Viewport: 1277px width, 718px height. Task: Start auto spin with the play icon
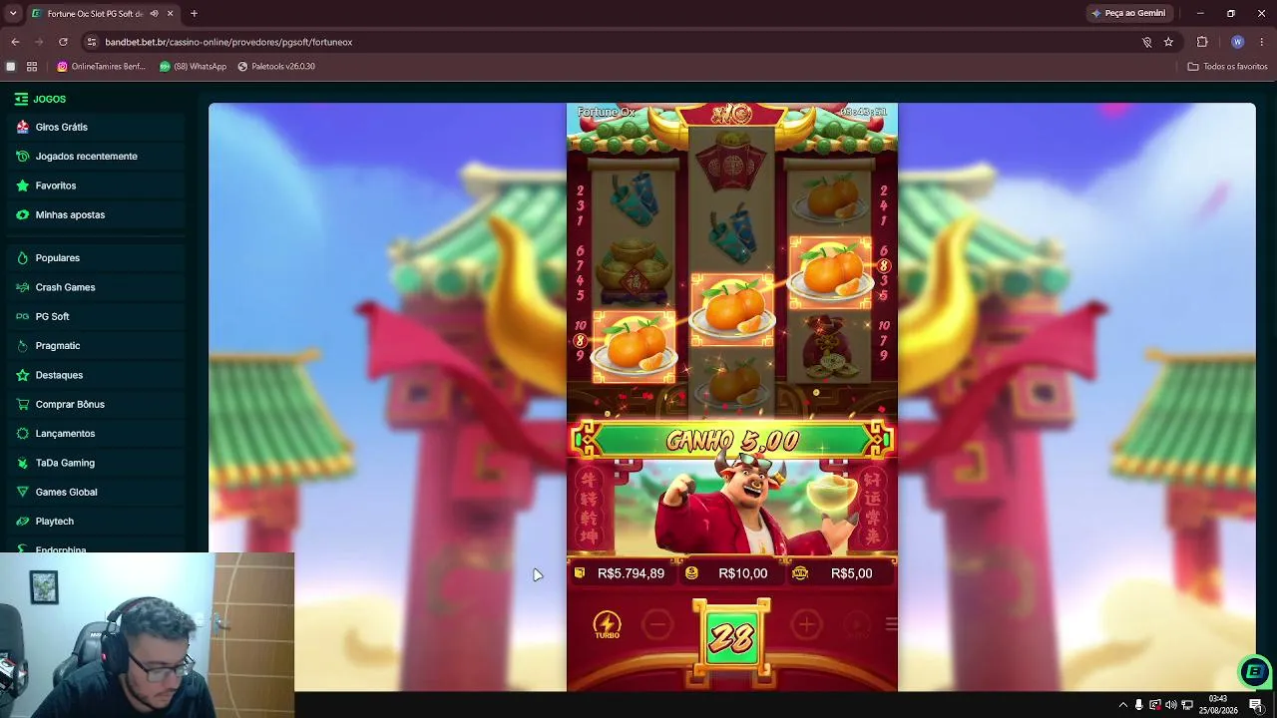click(857, 625)
